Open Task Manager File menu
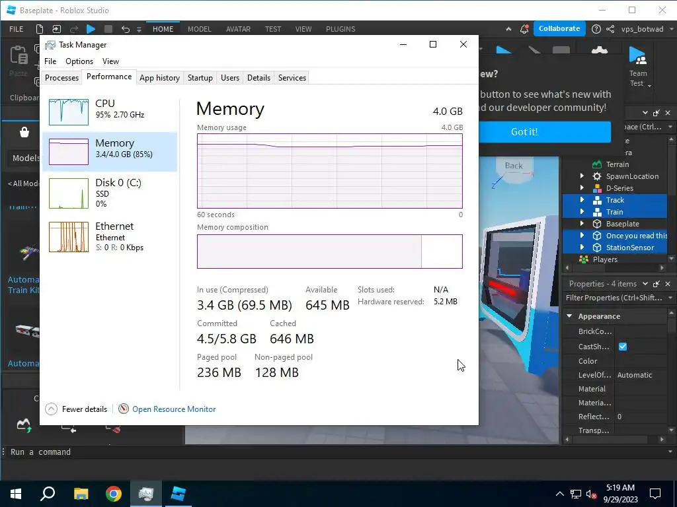The image size is (677, 507). (x=50, y=61)
